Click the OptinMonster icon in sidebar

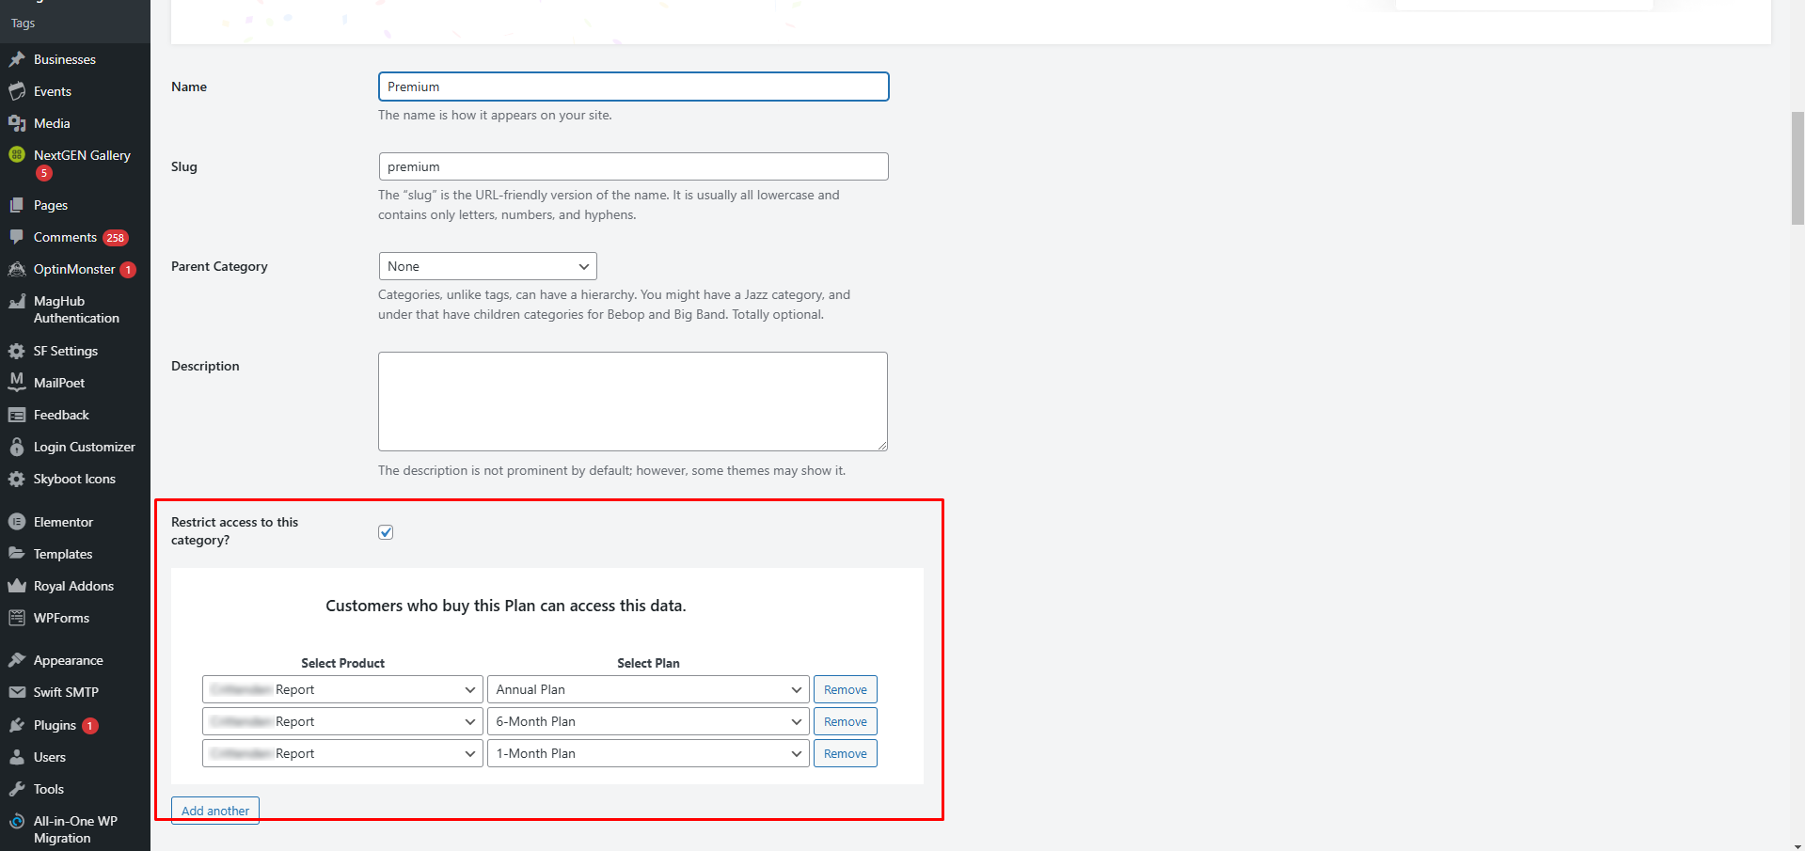(x=17, y=270)
